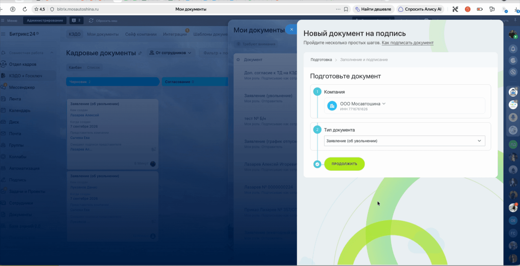Open the browser downloads icon
The image size is (520, 266).
click(x=516, y=10)
